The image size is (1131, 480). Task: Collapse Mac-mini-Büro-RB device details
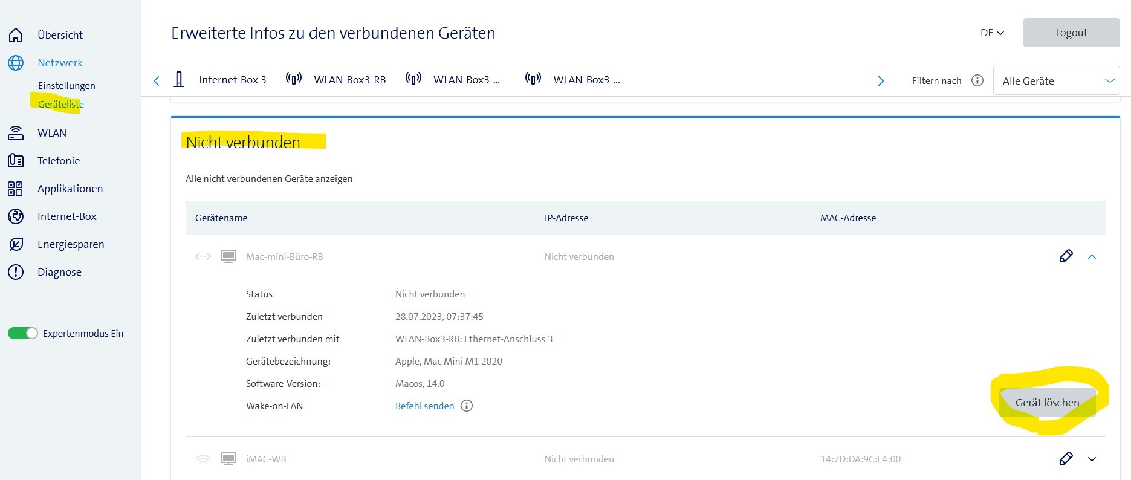click(x=1092, y=257)
